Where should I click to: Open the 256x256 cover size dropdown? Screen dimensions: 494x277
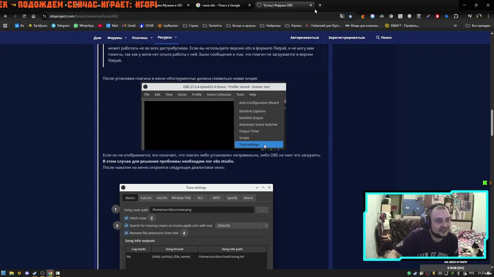242,225
